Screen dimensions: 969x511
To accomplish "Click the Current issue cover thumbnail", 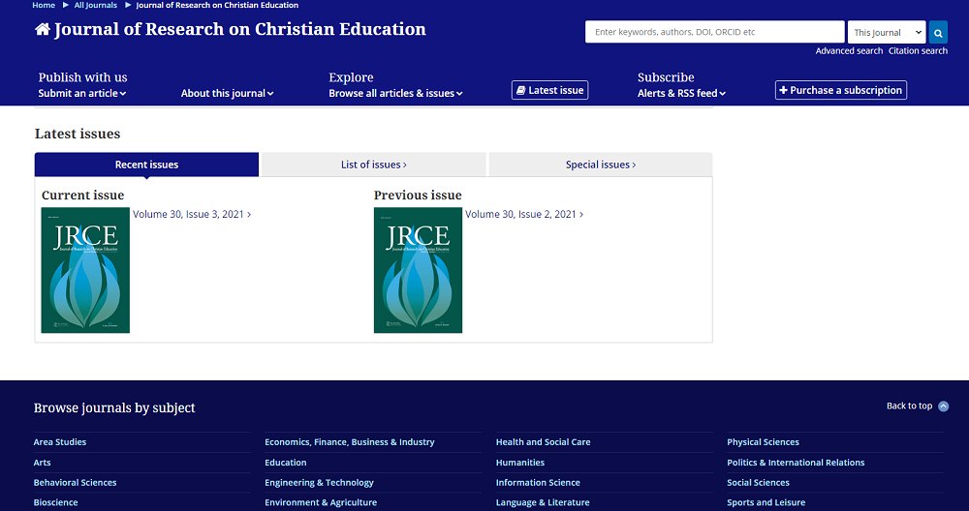I will [x=85, y=270].
